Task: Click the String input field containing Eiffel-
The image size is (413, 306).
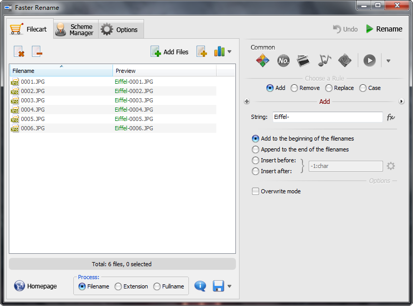Action: tap(327, 117)
